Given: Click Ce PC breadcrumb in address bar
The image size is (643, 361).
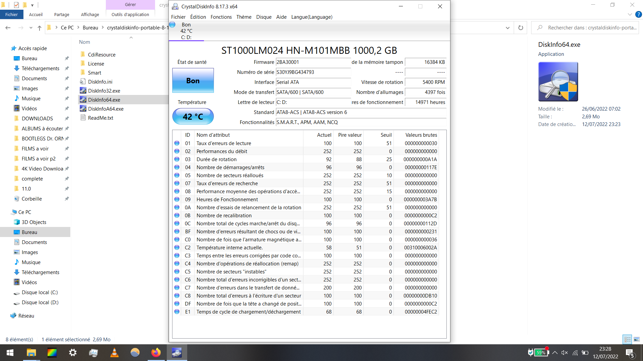Looking at the screenshot, I should click(67, 28).
